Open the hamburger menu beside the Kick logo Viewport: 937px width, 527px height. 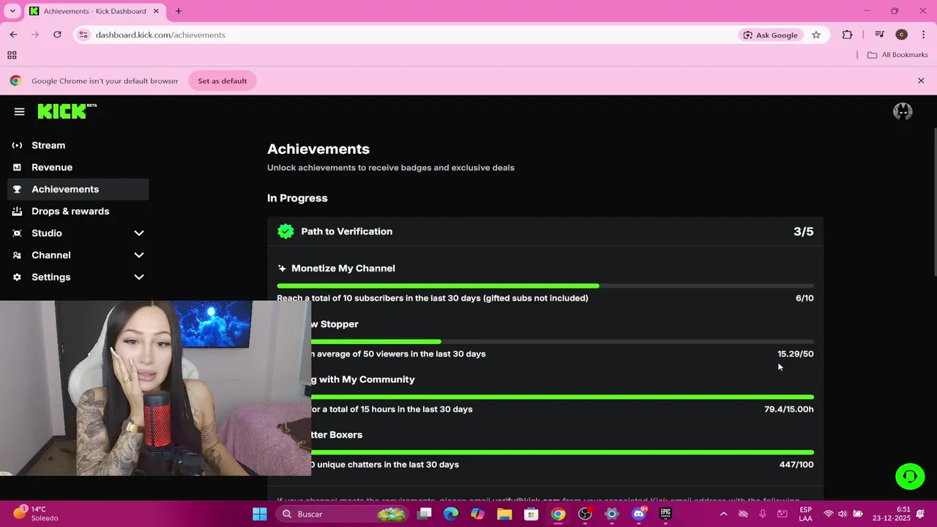pyautogui.click(x=19, y=111)
